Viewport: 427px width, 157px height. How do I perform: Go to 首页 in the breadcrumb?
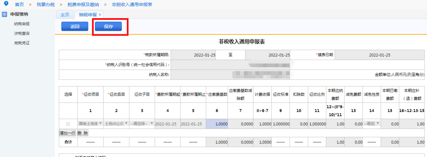click(x=19, y=5)
